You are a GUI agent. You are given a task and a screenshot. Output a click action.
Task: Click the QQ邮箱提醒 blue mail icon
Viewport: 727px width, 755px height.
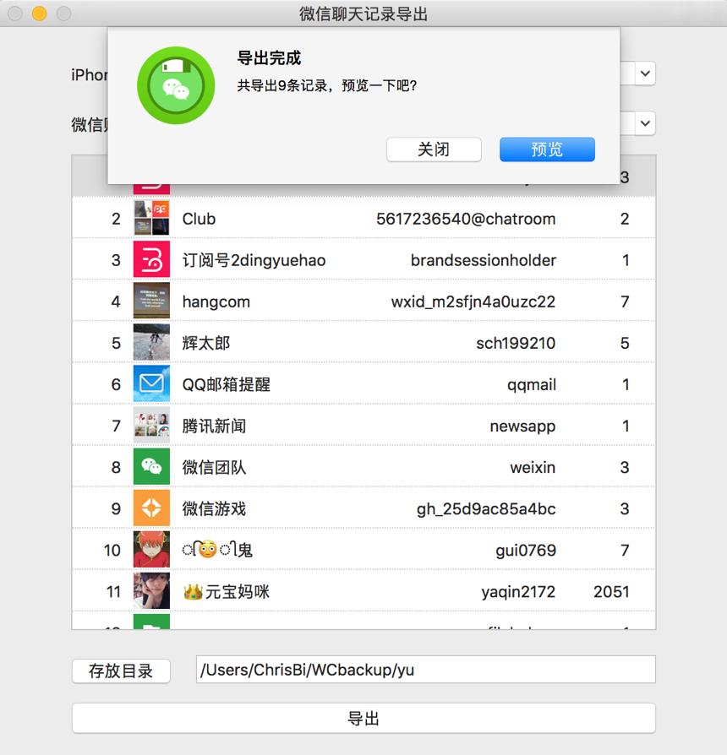[x=151, y=383]
